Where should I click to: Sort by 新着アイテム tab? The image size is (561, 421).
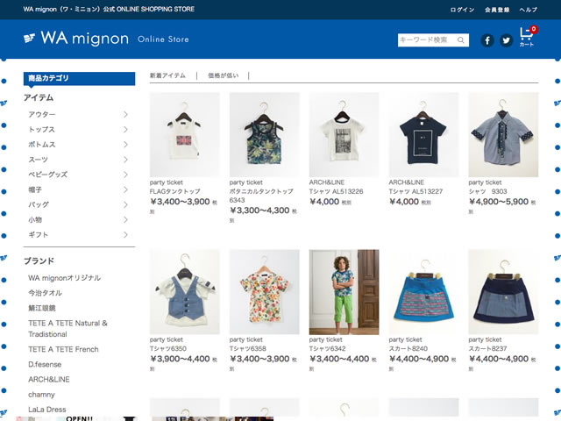pos(167,75)
